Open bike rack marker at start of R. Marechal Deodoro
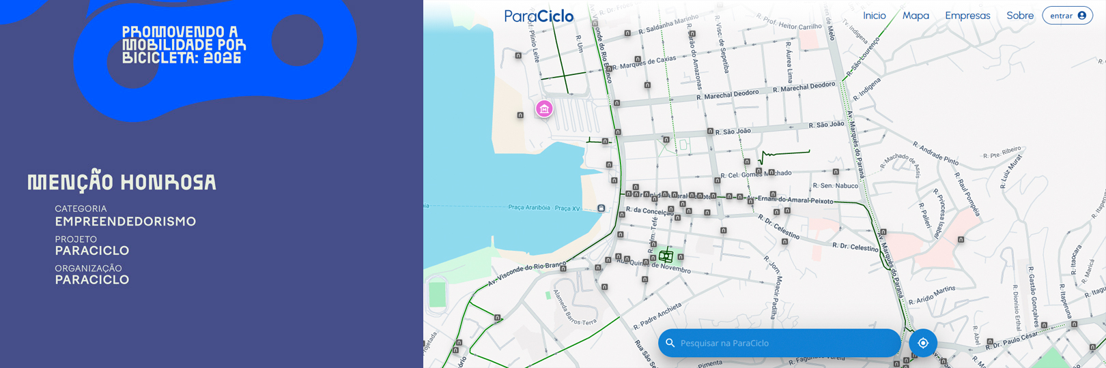This screenshot has width=1106, height=368. pos(616,103)
